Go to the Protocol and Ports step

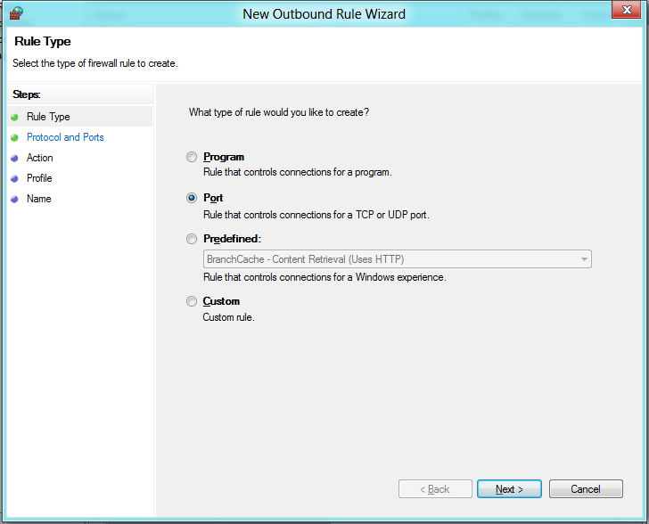pos(65,137)
